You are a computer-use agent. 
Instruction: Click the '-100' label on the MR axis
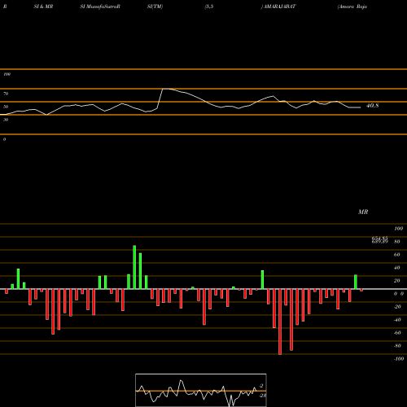pyautogui.click(x=399, y=359)
